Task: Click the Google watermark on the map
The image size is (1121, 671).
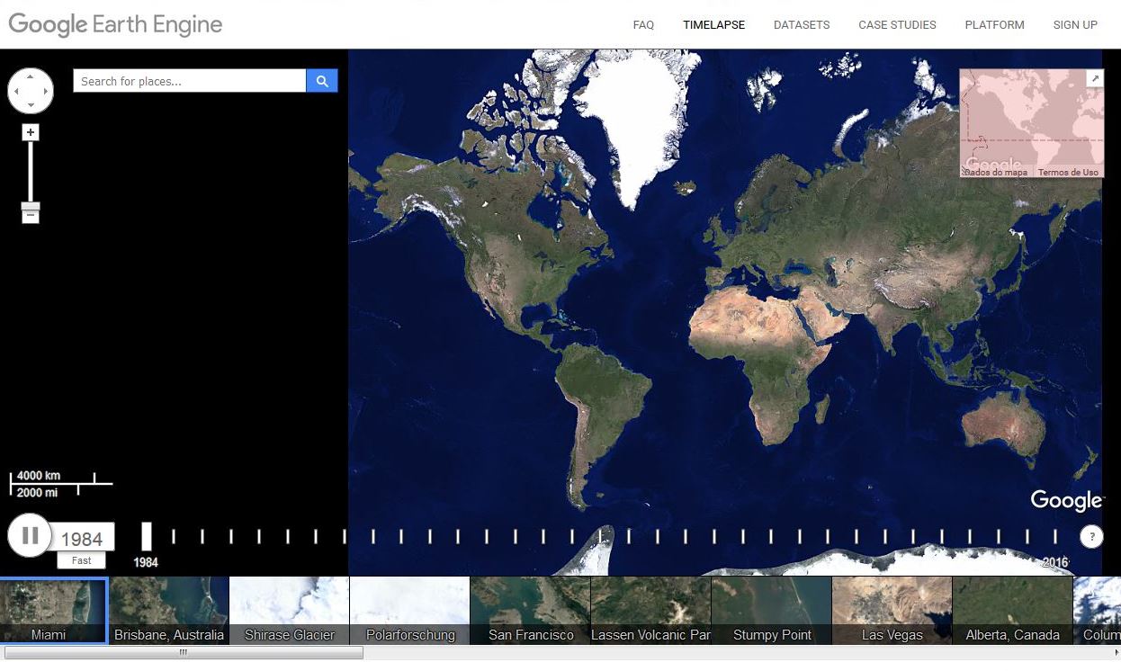Action: [1065, 501]
